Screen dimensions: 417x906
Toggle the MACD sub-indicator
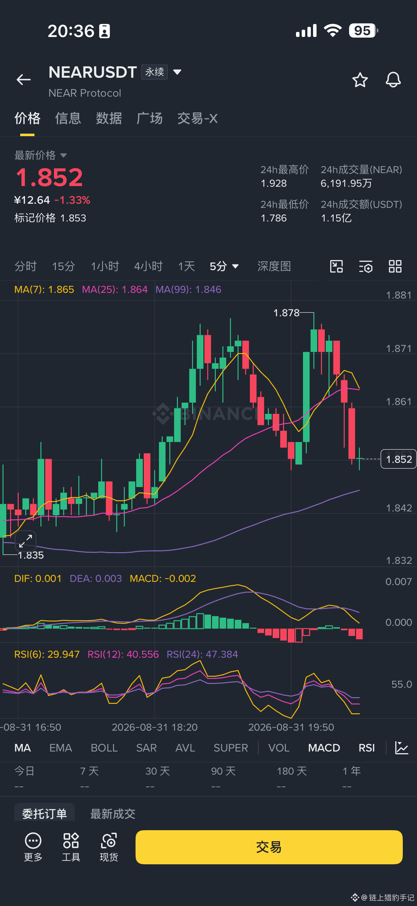pos(324,748)
